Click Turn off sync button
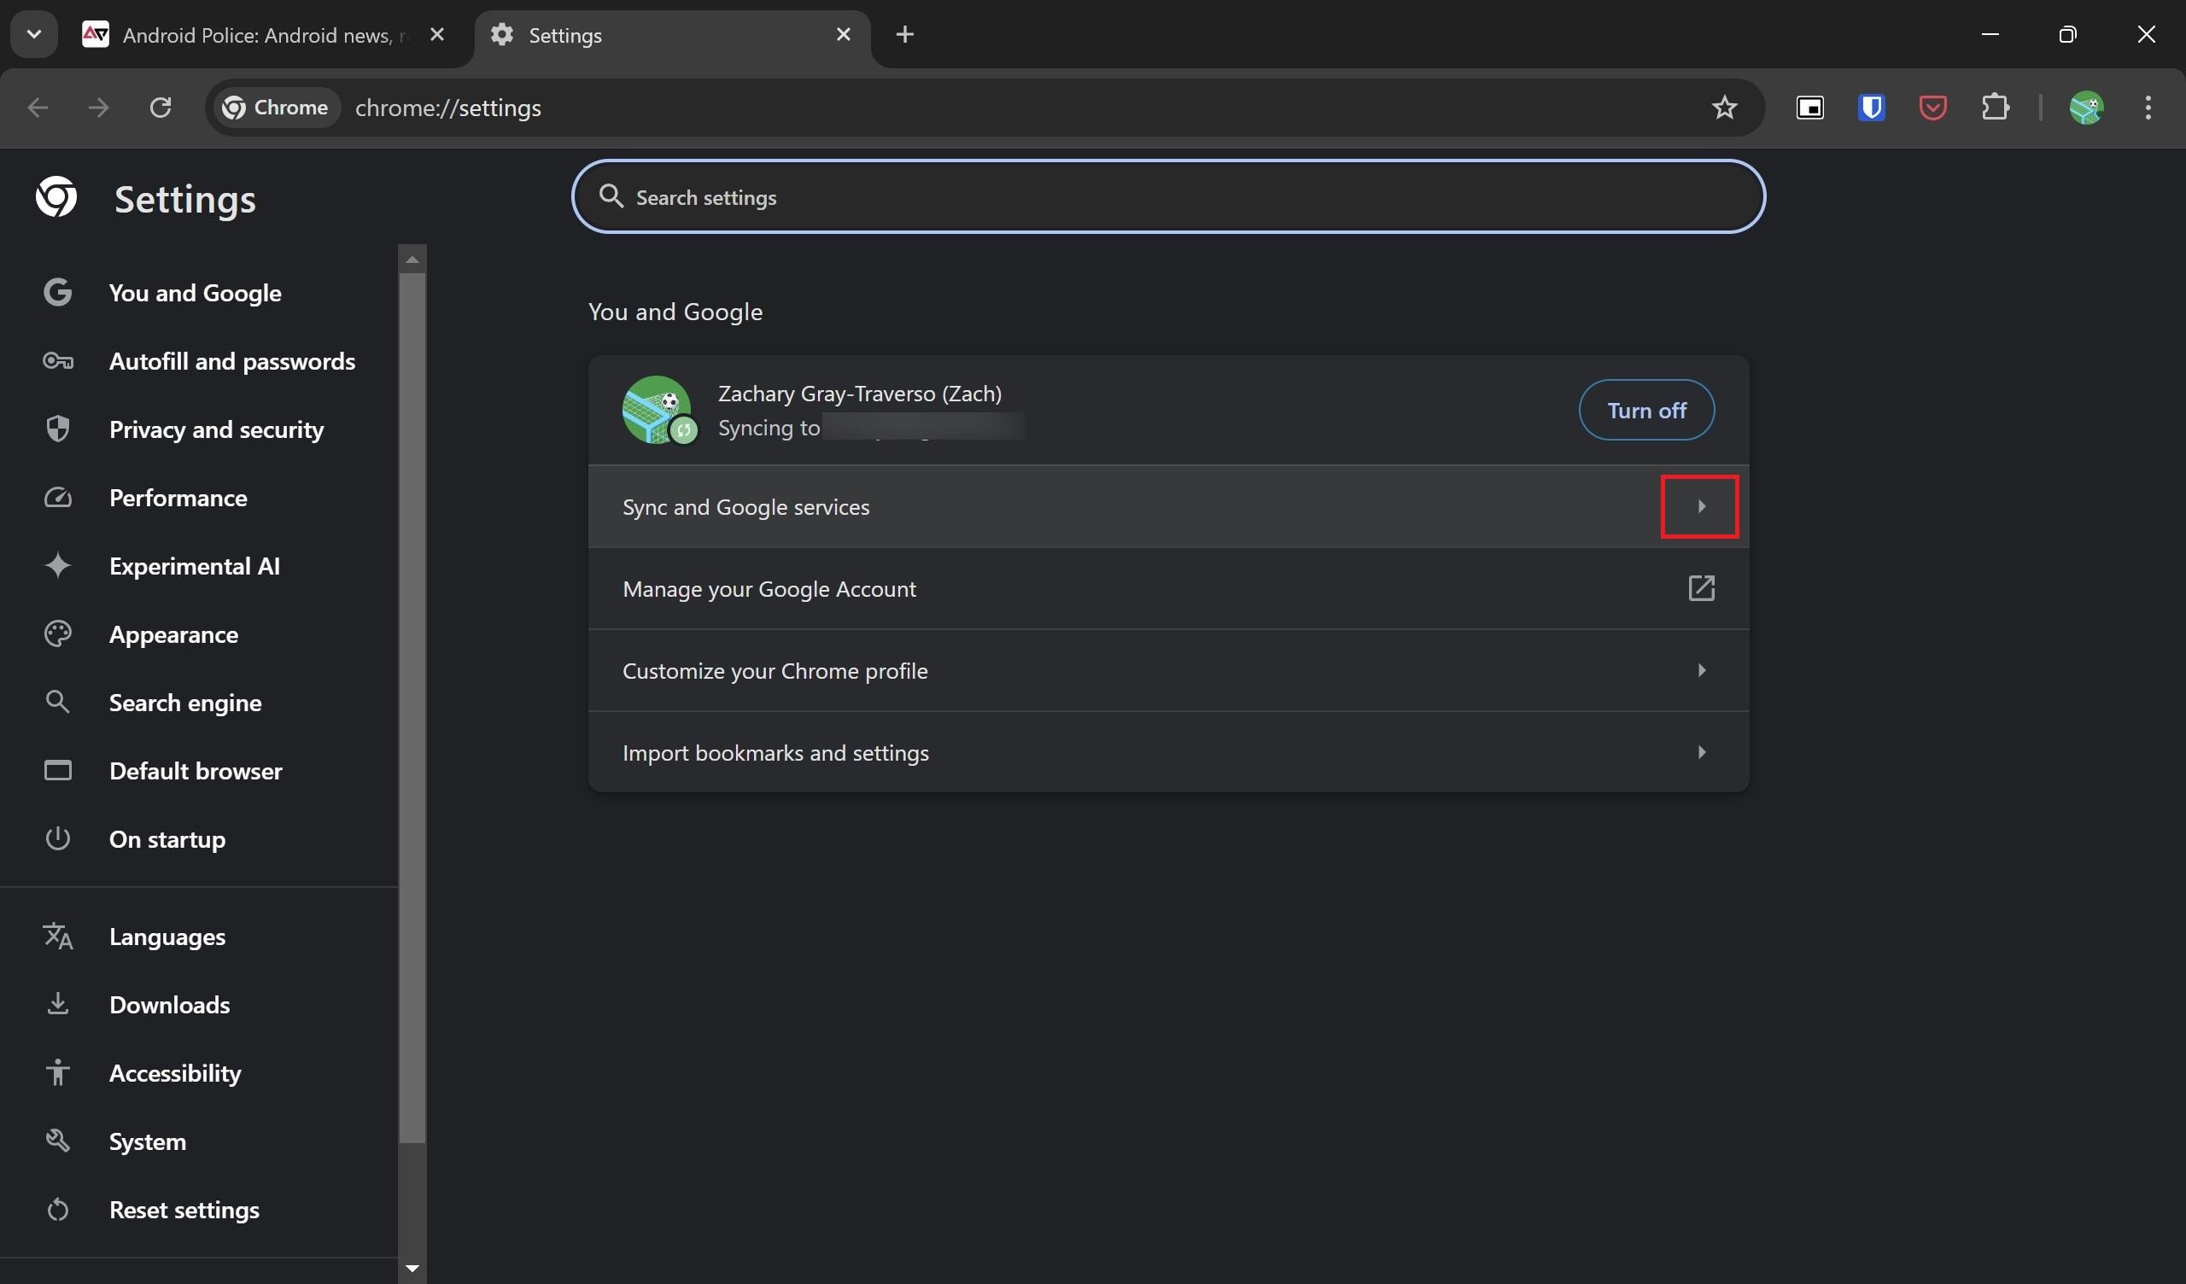The width and height of the screenshot is (2186, 1284). click(x=1645, y=408)
